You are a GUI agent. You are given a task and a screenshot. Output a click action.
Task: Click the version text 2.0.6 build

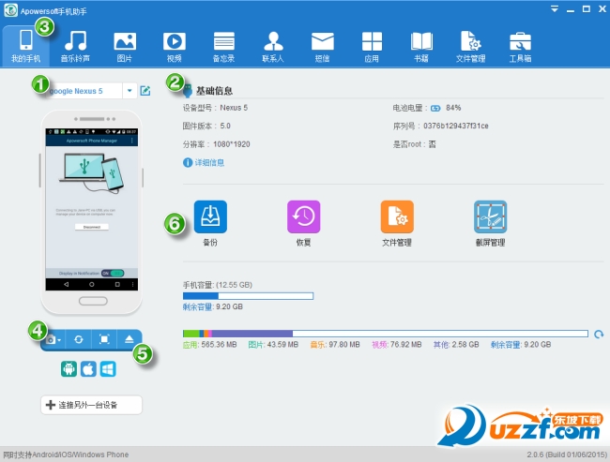coord(567,455)
